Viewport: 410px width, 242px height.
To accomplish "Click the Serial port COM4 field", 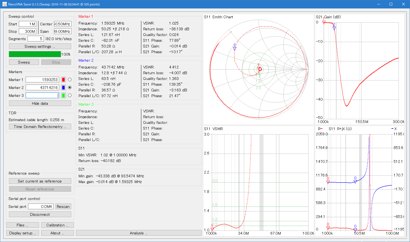I will point(41,207).
